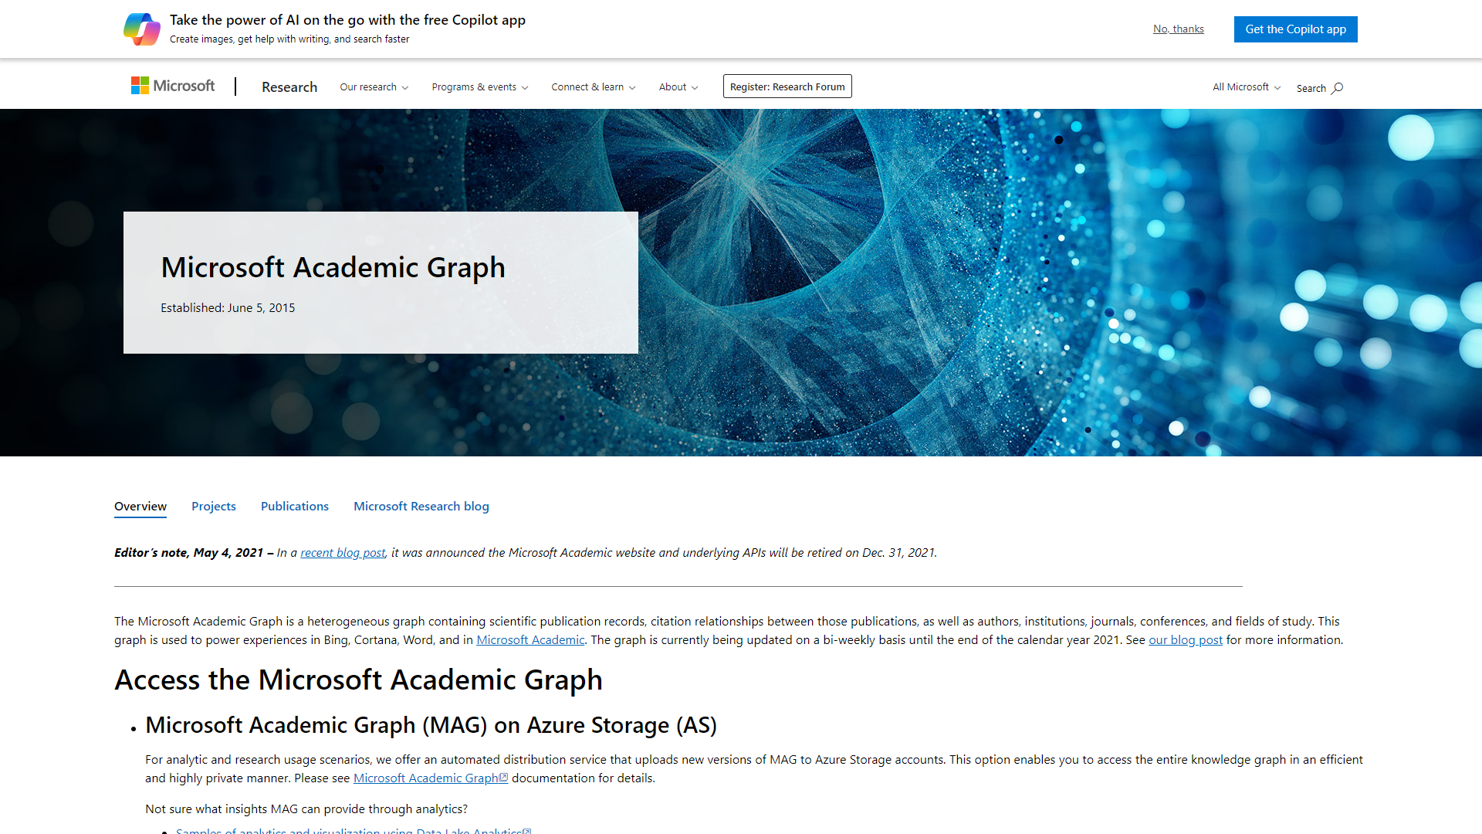The image size is (1482, 834).
Task: Click the external link icon next to Microsoft Academic Graph
Action: pos(504,778)
